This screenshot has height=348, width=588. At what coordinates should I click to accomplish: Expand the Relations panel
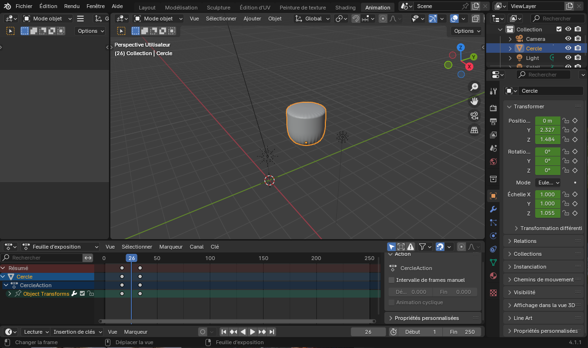(525, 241)
